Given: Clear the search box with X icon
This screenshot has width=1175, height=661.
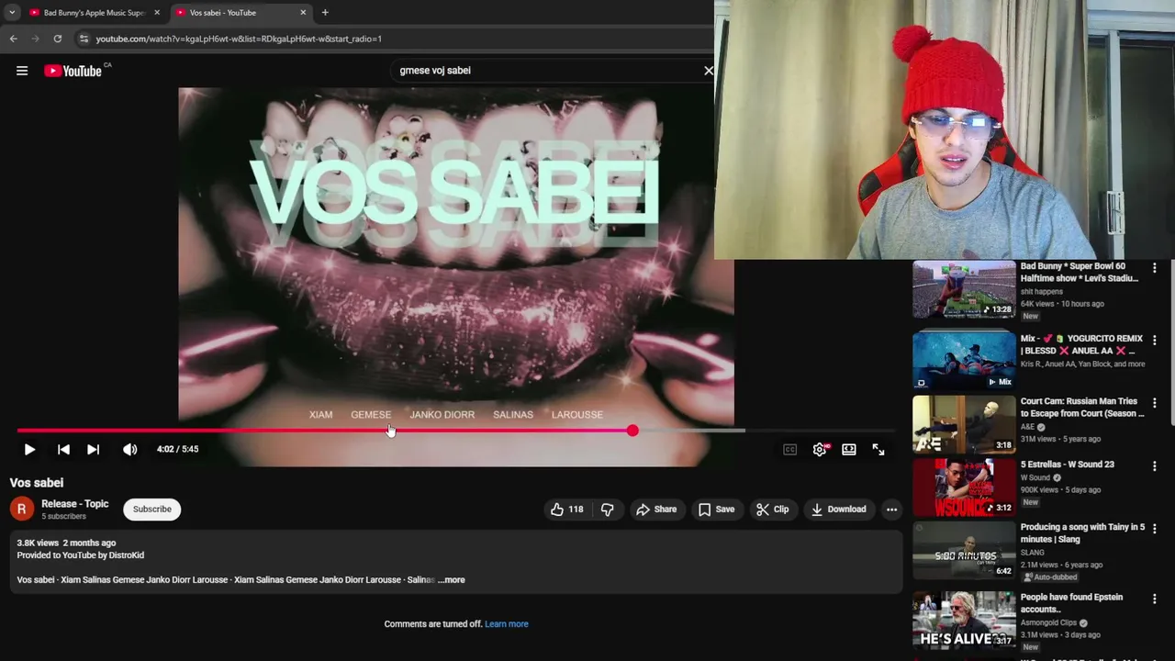Looking at the screenshot, I should click(708, 71).
